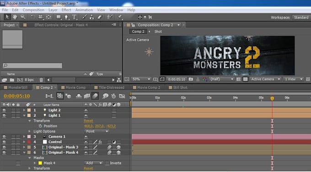Open the 1 View layout dropdown
The height and width of the screenshot is (172, 311).
tap(293, 79)
